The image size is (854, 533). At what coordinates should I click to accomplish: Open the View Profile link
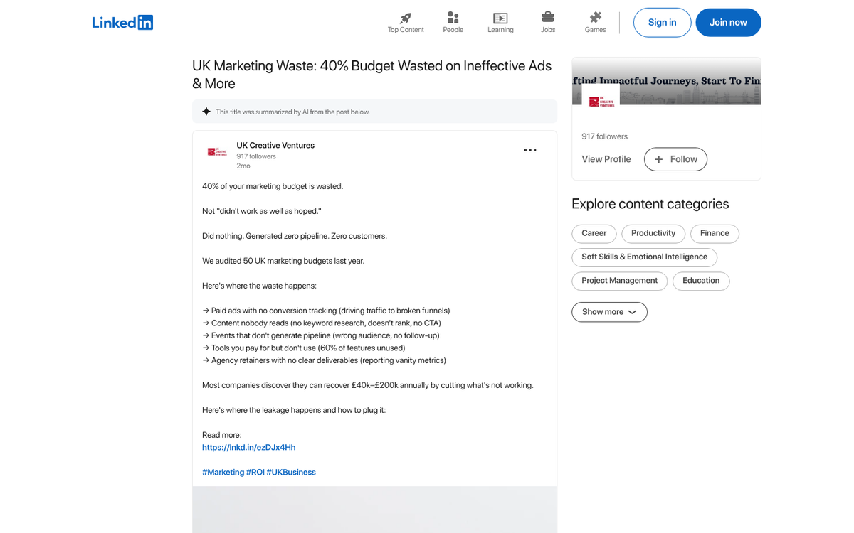(606, 159)
